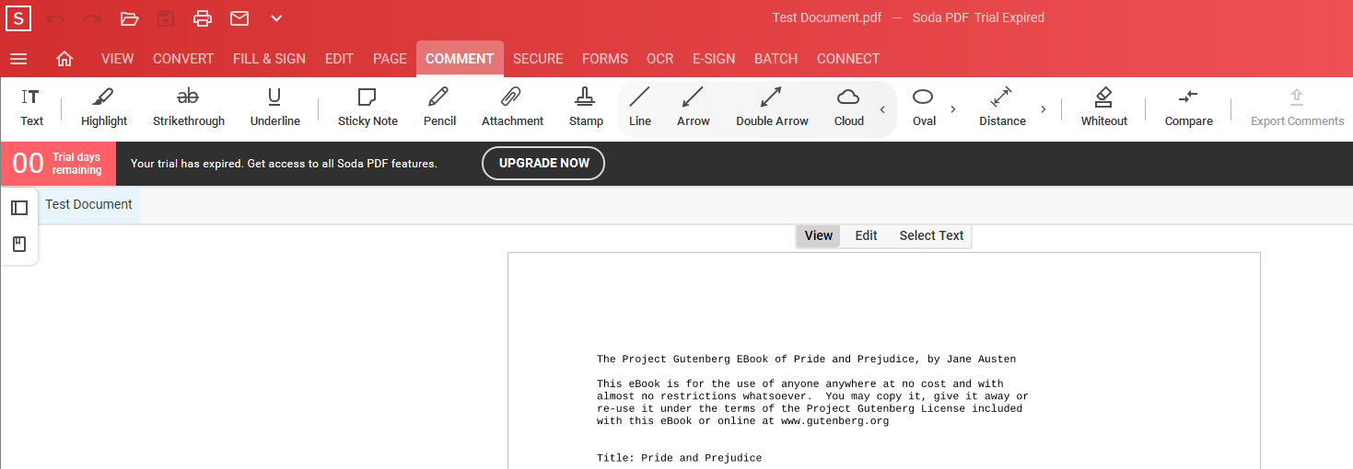Open the E-SIGN ribbon tab

pyautogui.click(x=714, y=59)
